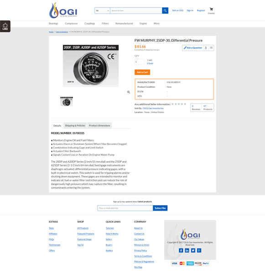Open the FAQs footer link
265x276 pixels.
click(52, 239)
